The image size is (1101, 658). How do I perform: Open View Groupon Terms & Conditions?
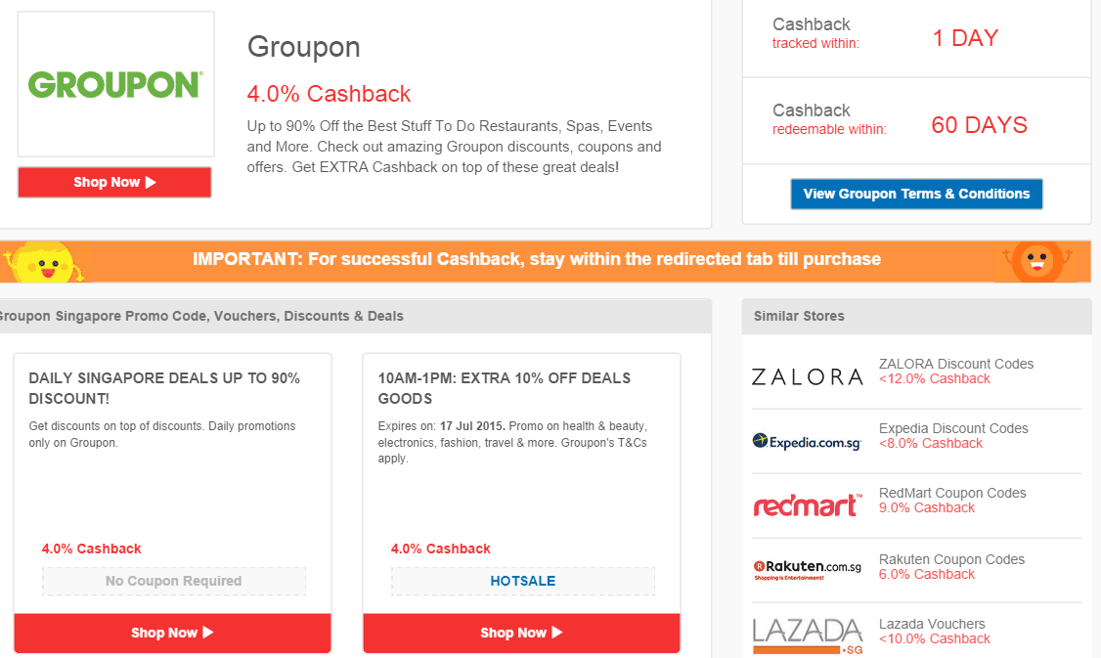click(x=916, y=194)
